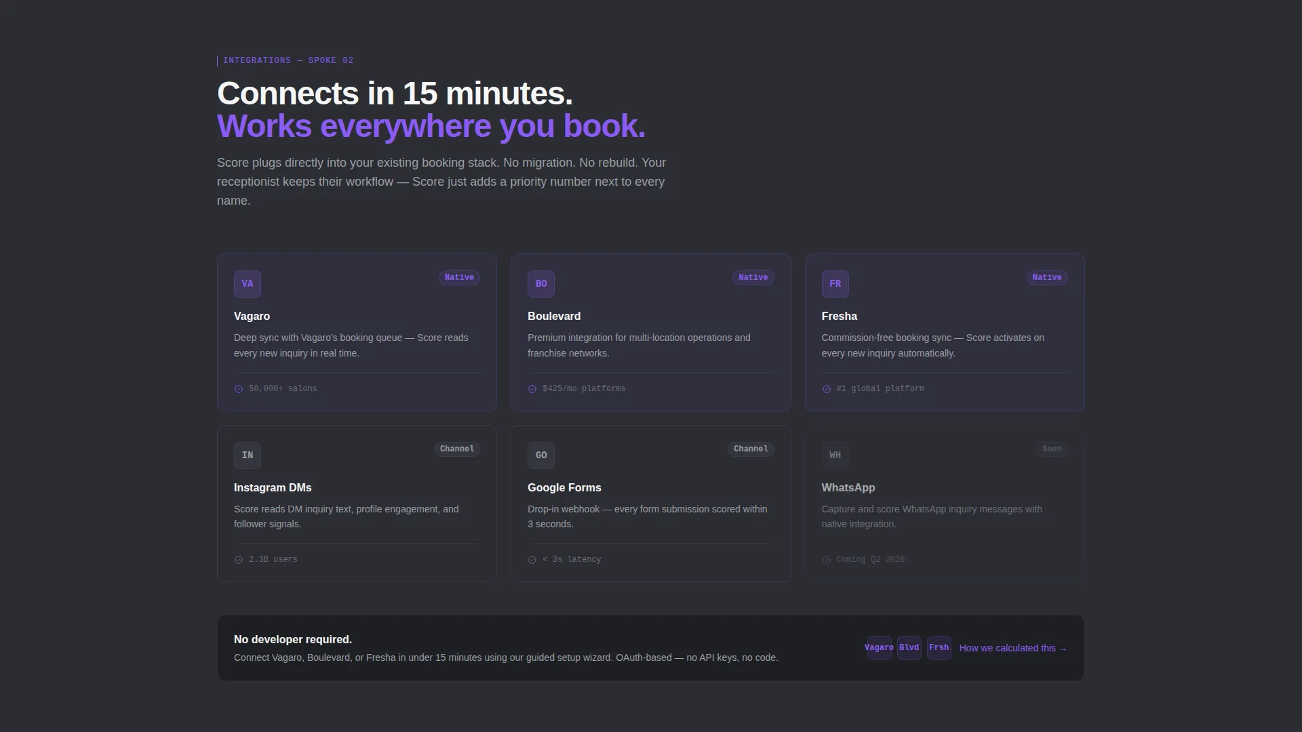The image size is (1302, 732).
Task: Click the Works everywhere you book heading
Action: 431,126
